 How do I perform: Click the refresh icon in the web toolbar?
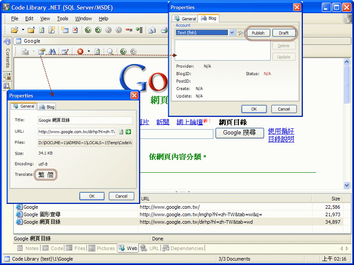[x=97, y=51]
